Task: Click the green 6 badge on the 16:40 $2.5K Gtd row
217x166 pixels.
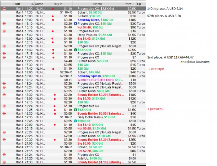Action: click(x=75, y=50)
